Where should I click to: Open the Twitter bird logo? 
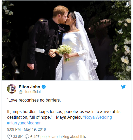point(123,86)
